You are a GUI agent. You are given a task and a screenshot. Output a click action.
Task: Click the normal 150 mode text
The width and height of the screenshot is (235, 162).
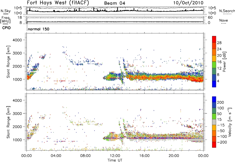tap(38, 29)
